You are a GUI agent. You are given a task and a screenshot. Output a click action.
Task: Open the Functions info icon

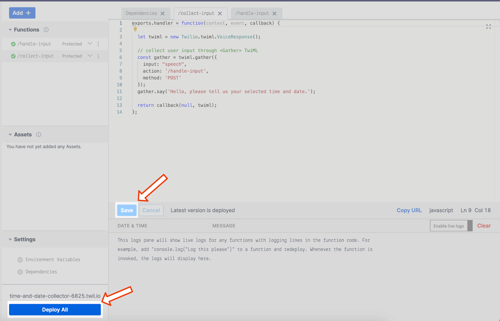pyautogui.click(x=46, y=30)
